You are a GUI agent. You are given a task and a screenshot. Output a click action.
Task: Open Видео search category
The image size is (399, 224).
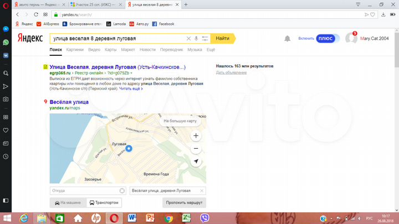94,50
